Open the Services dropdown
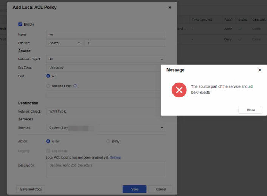This screenshot has height=196, width=267. (x=106, y=128)
